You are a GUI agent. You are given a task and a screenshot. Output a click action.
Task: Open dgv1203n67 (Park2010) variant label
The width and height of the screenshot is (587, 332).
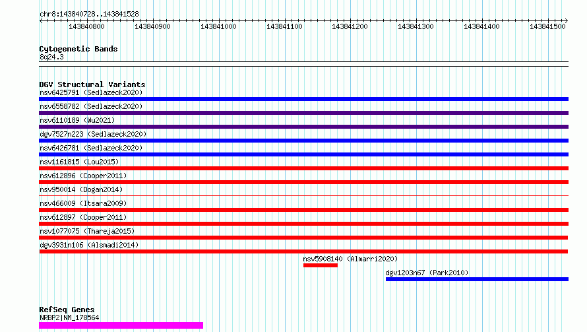pyautogui.click(x=427, y=273)
